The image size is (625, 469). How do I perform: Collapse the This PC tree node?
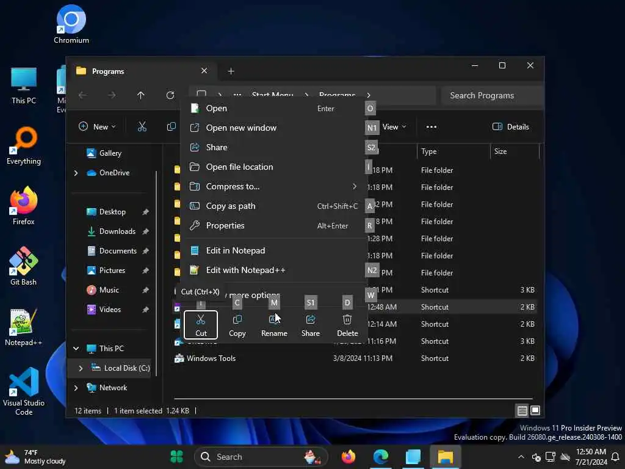(76, 349)
